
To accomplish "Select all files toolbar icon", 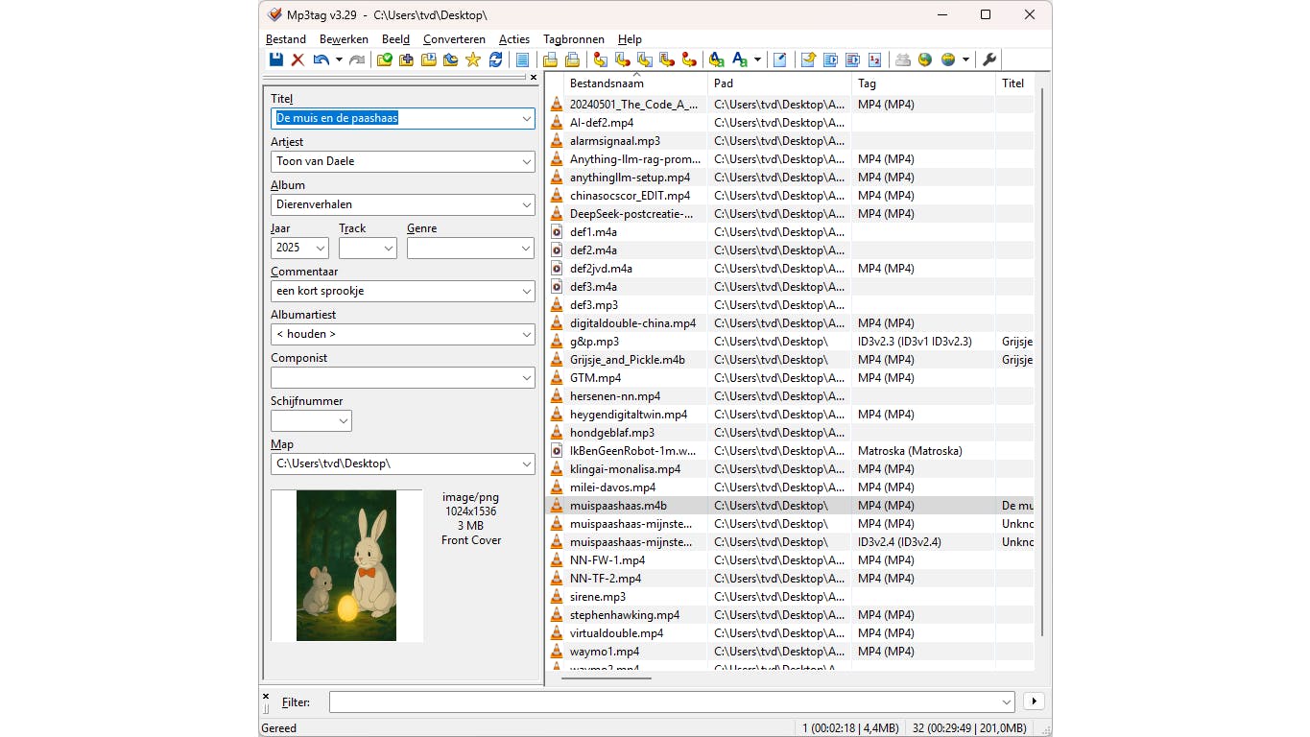I will (x=523, y=59).
